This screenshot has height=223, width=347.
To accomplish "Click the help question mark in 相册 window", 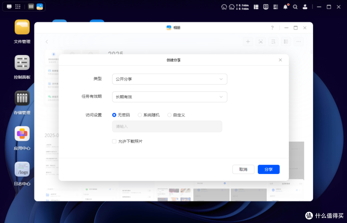I will pos(272,28).
